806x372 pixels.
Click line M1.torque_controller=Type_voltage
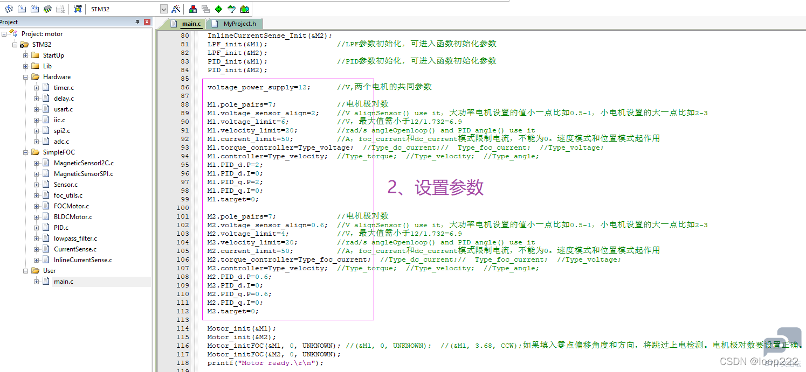(281, 148)
